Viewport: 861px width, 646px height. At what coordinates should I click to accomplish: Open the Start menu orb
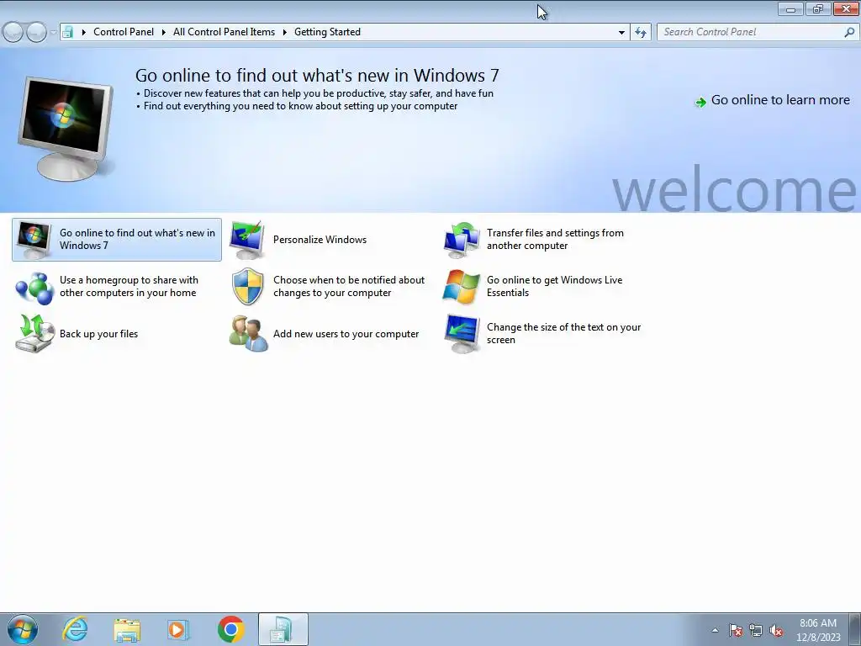point(23,629)
